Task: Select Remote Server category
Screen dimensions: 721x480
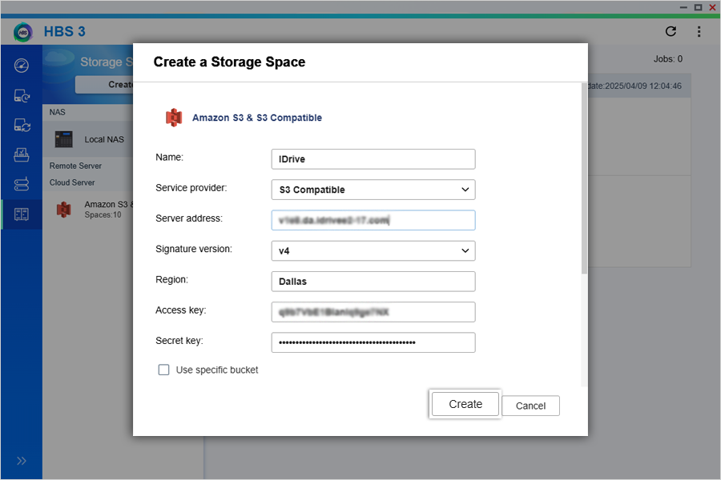Action: [x=75, y=166]
